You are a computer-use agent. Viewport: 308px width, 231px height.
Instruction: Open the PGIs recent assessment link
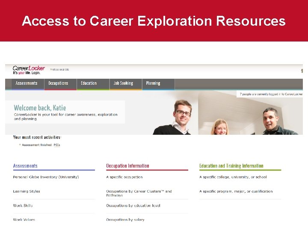(x=57, y=145)
